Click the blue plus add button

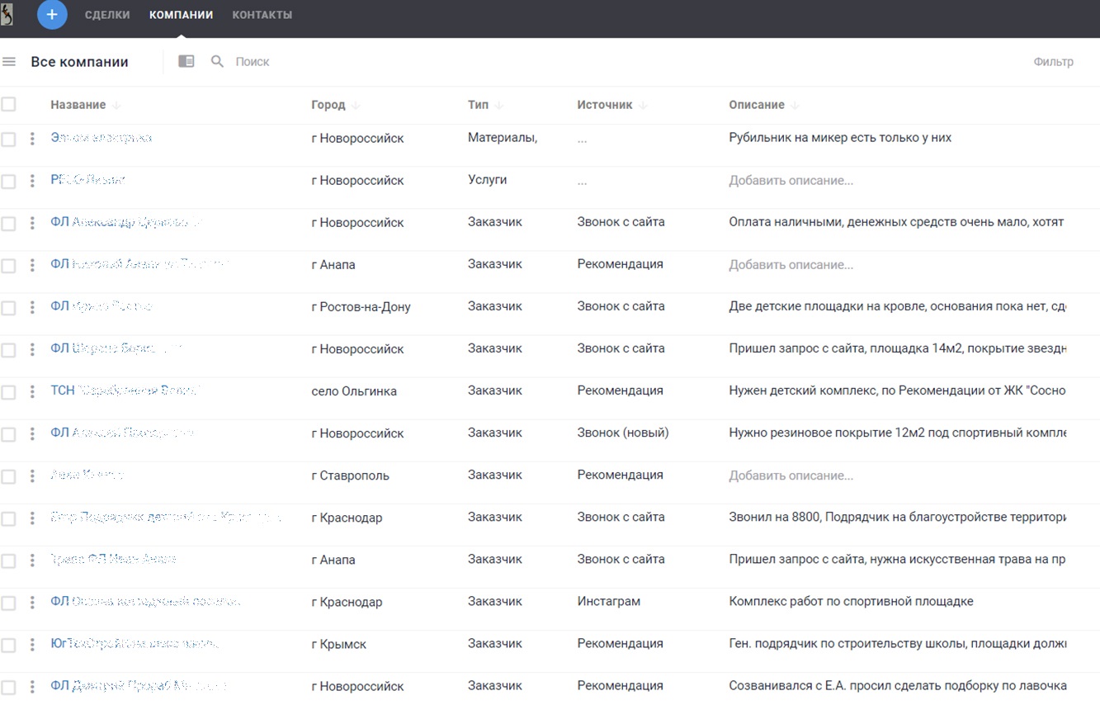click(x=51, y=15)
